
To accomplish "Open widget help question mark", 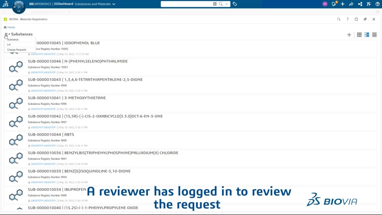I will pos(347,19).
